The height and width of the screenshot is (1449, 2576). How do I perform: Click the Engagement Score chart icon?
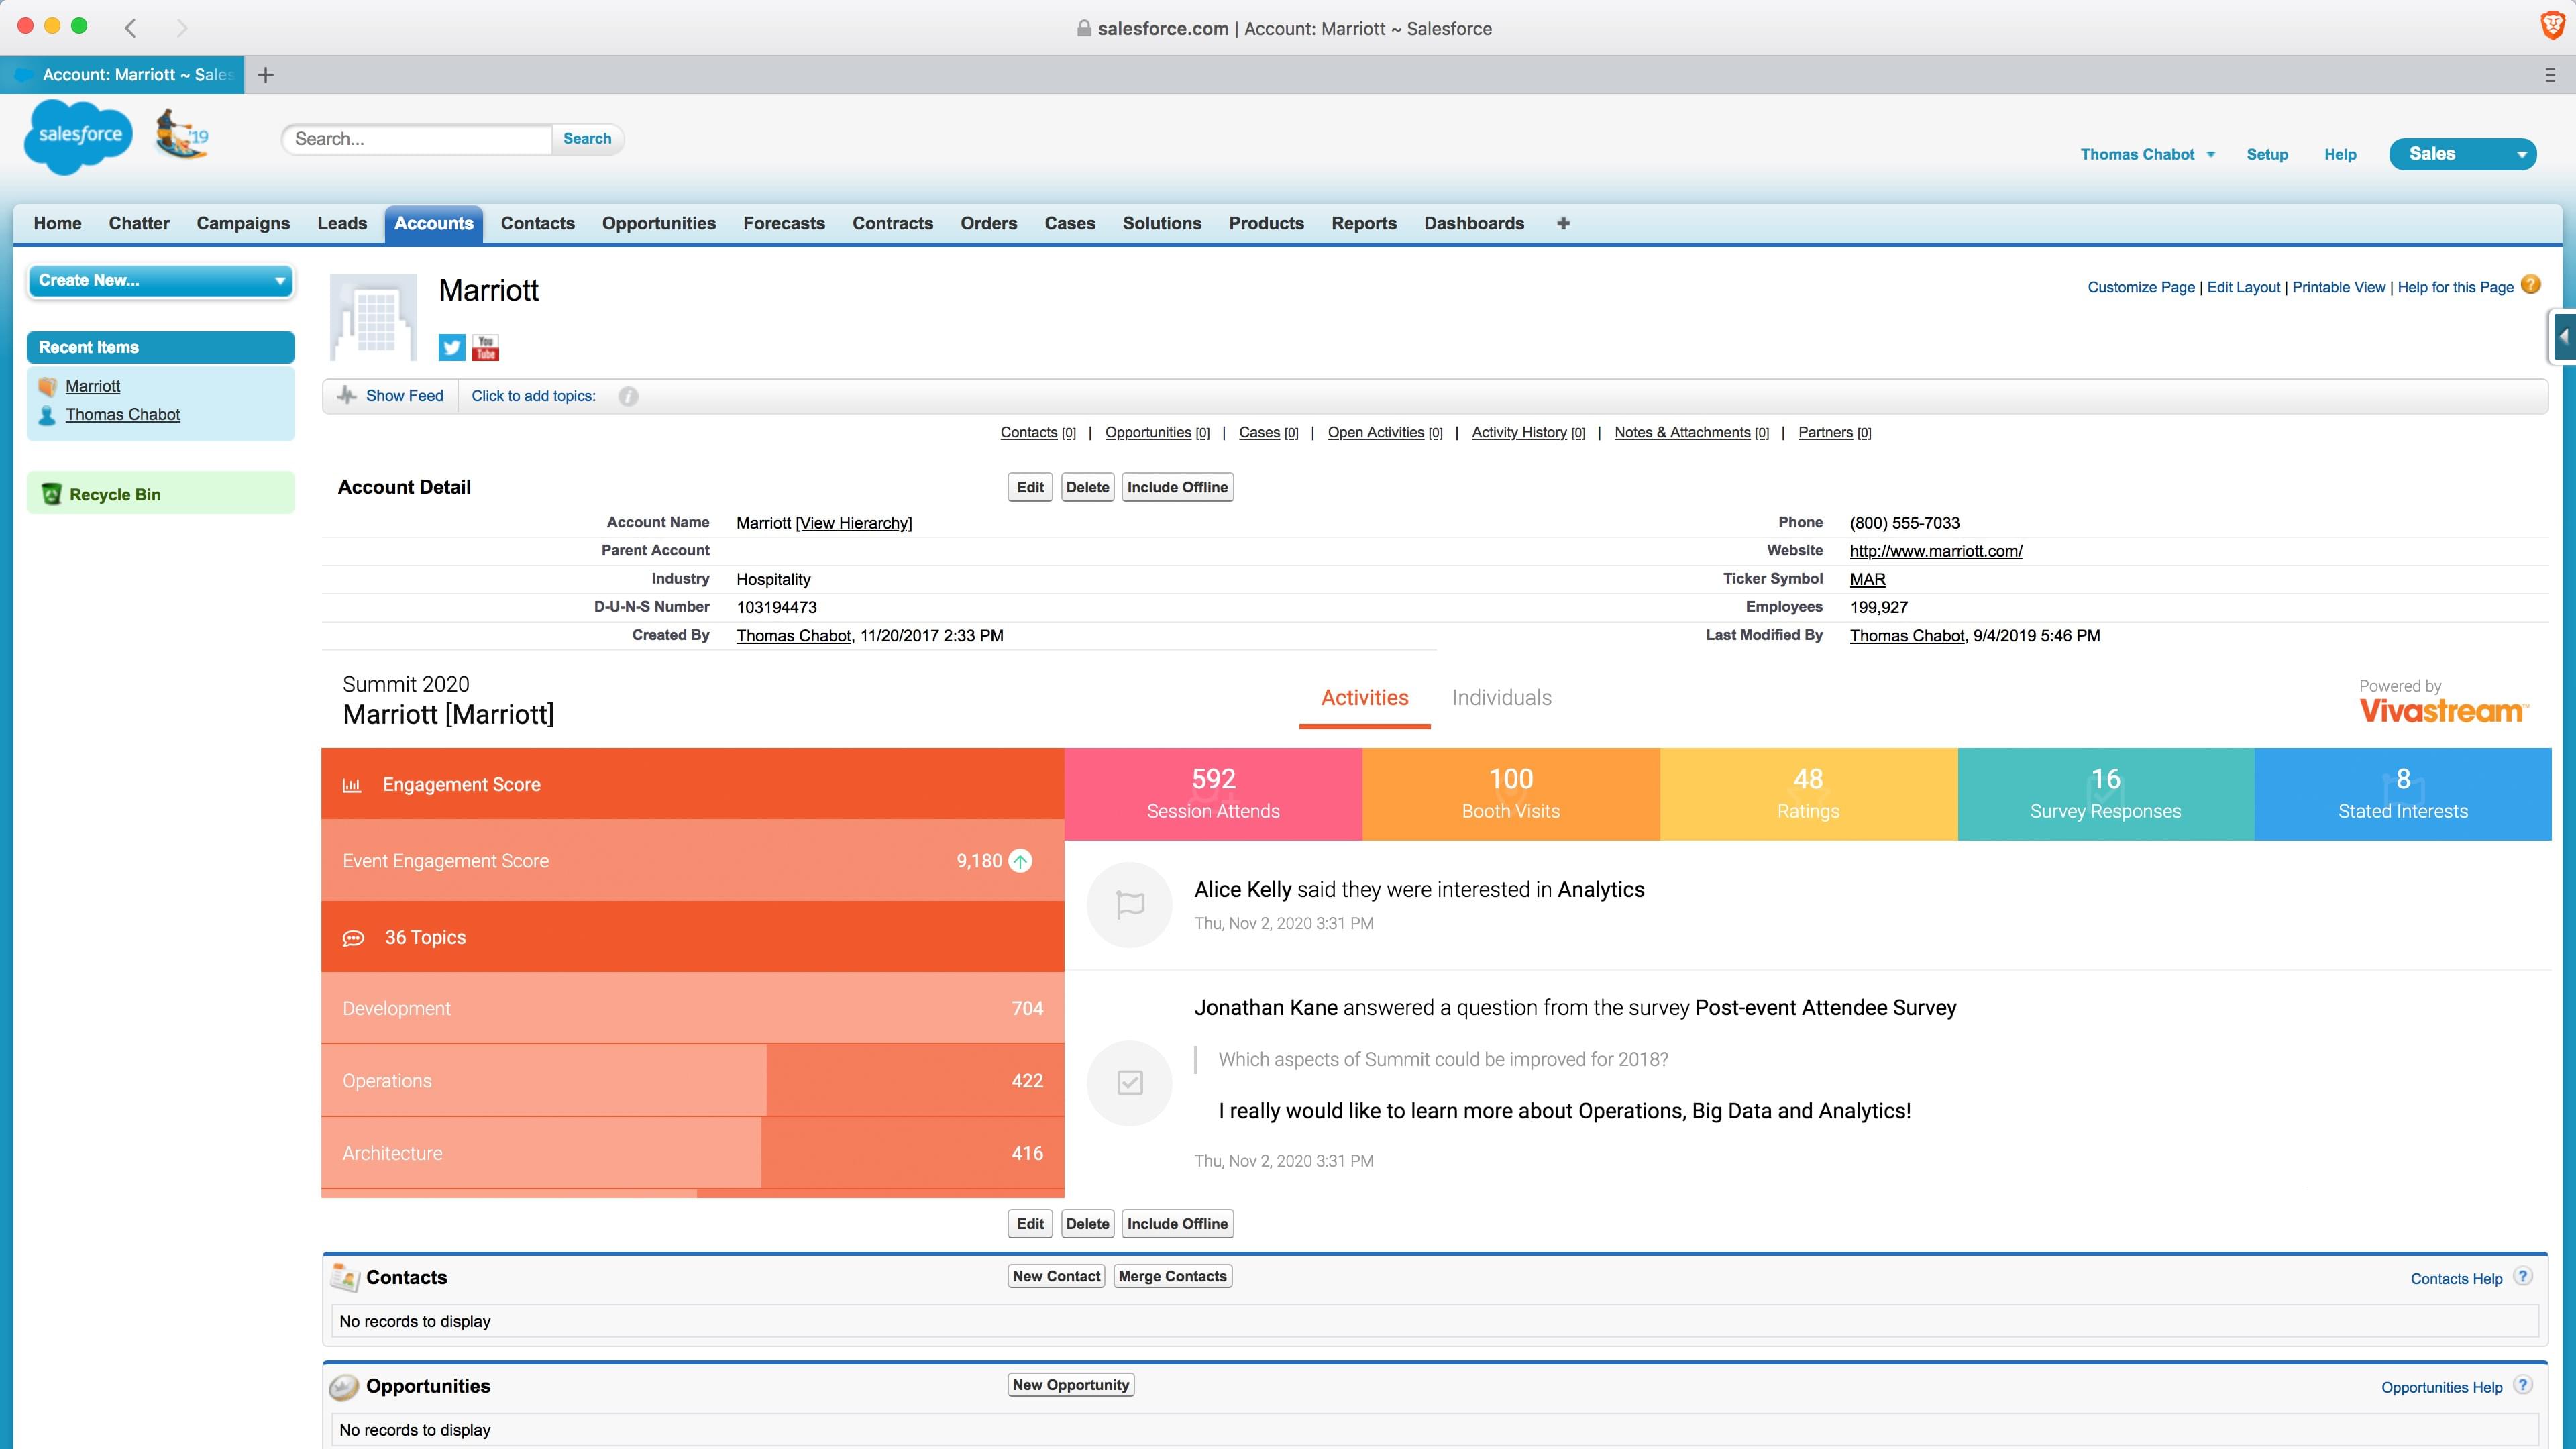352,785
